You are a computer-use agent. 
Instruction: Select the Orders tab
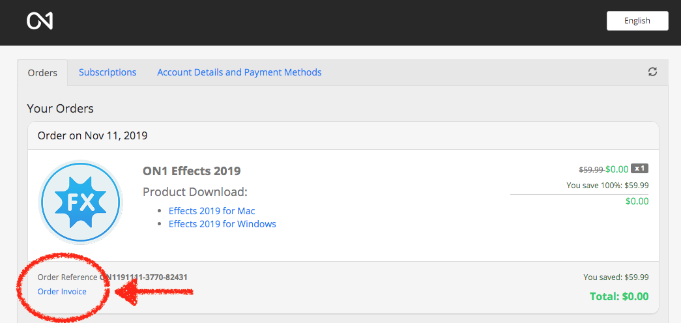pos(42,73)
